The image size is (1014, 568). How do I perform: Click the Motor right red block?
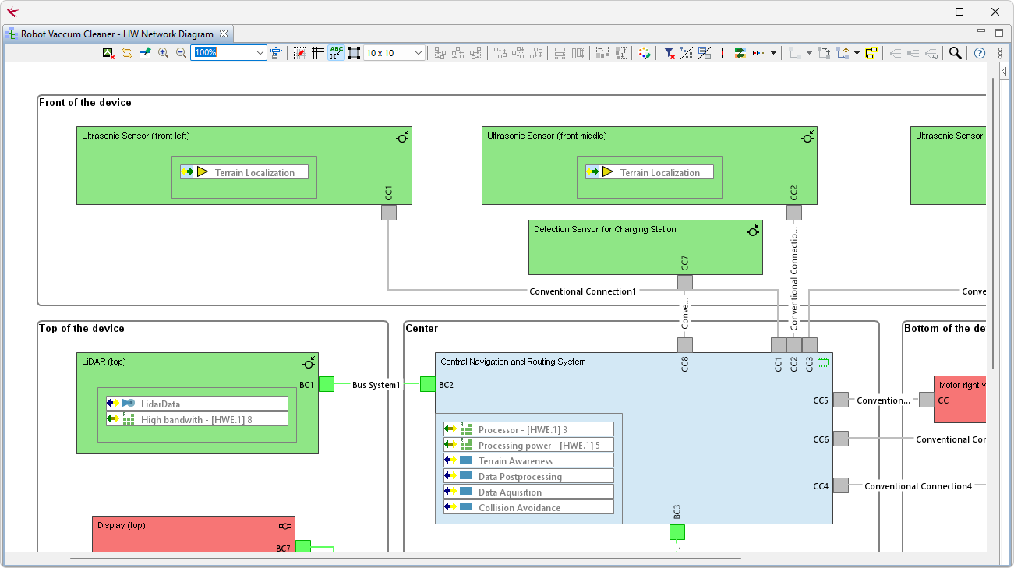click(960, 400)
